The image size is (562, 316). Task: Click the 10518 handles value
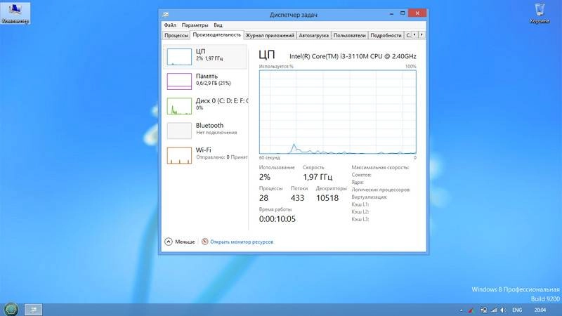pyautogui.click(x=327, y=198)
